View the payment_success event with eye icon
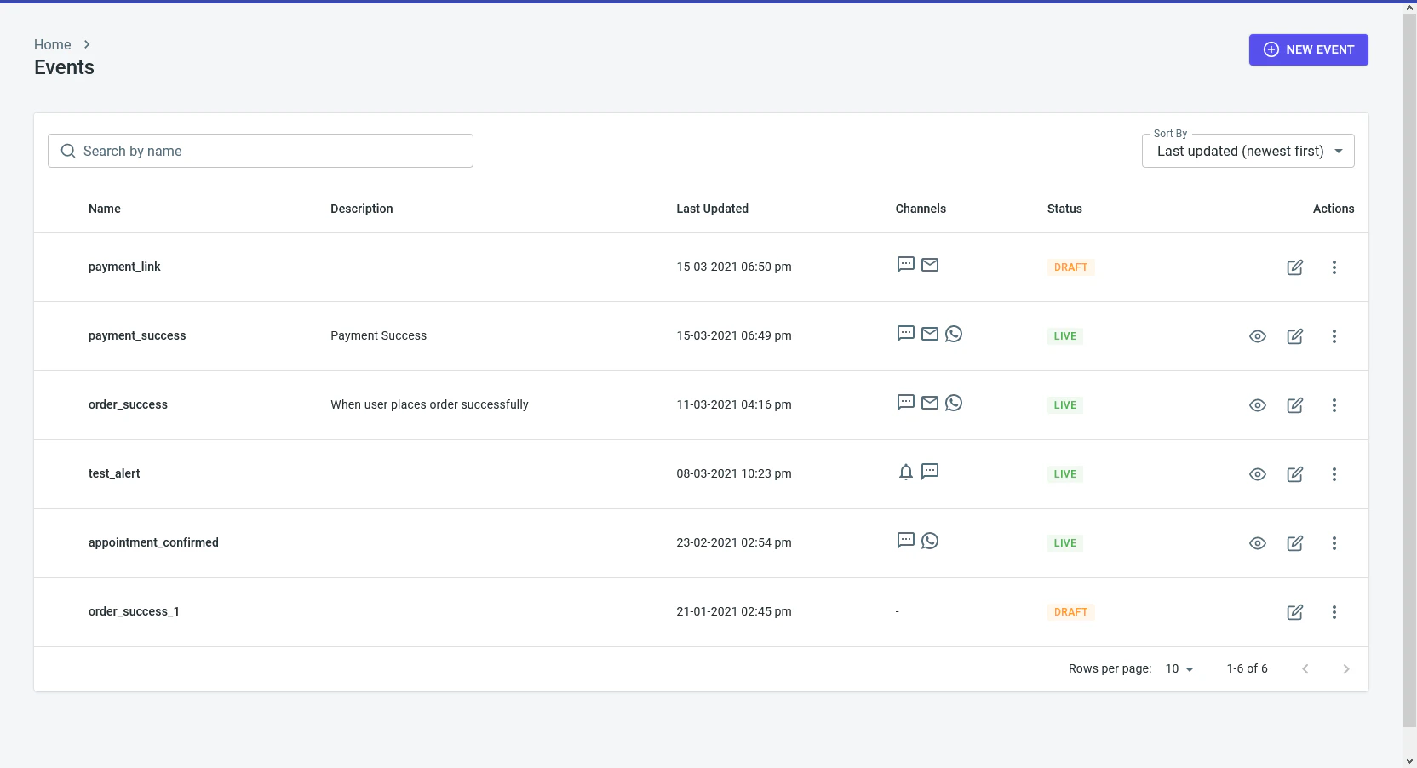The width and height of the screenshot is (1417, 768). click(1258, 336)
